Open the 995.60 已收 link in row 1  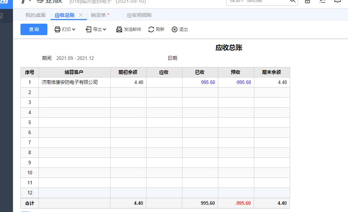pyautogui.click(x=208, y=82)
